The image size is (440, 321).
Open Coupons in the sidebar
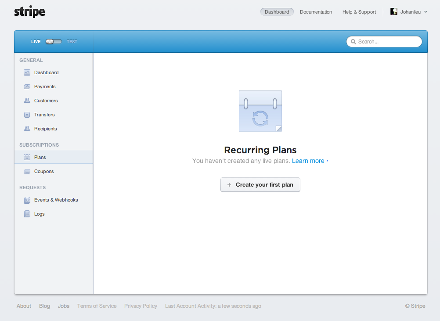click(54, 171)
